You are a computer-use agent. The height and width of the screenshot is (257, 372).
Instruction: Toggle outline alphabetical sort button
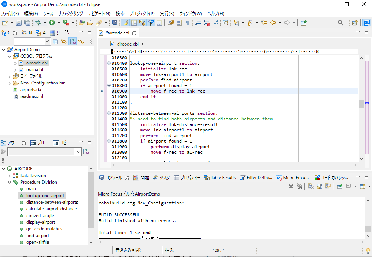tap(86, 152)
